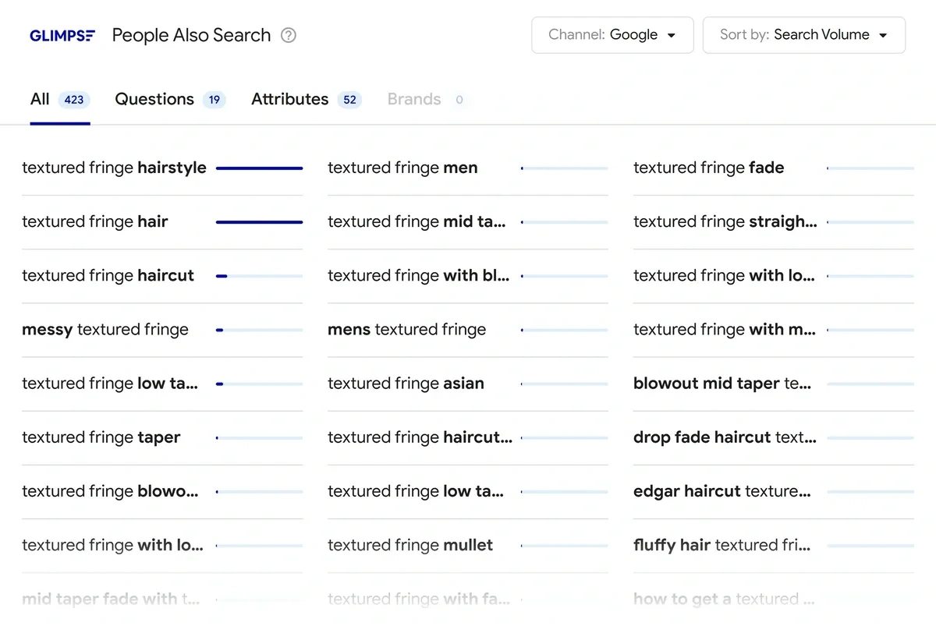Click volume bar for 'textured fringe hair'
This screenshot has height=626, width=936.
click(x=259, y=222)
